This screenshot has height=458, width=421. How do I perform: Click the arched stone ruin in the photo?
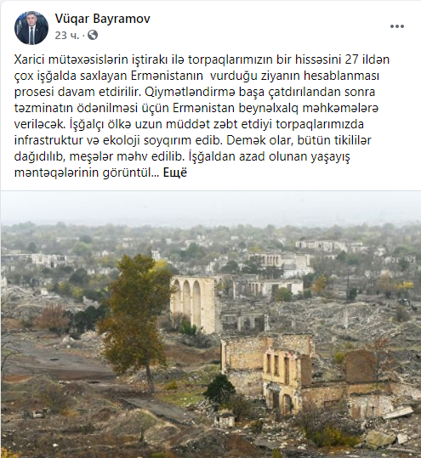(x=196, y=304)
